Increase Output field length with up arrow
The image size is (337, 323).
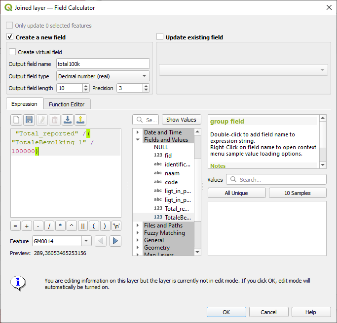(x=86, y=86)
